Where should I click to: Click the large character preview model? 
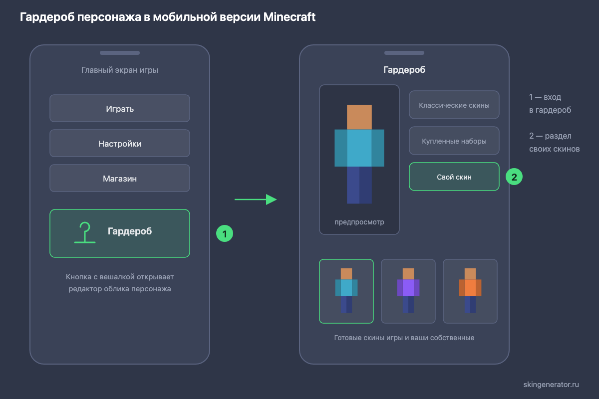coord(359,154)
